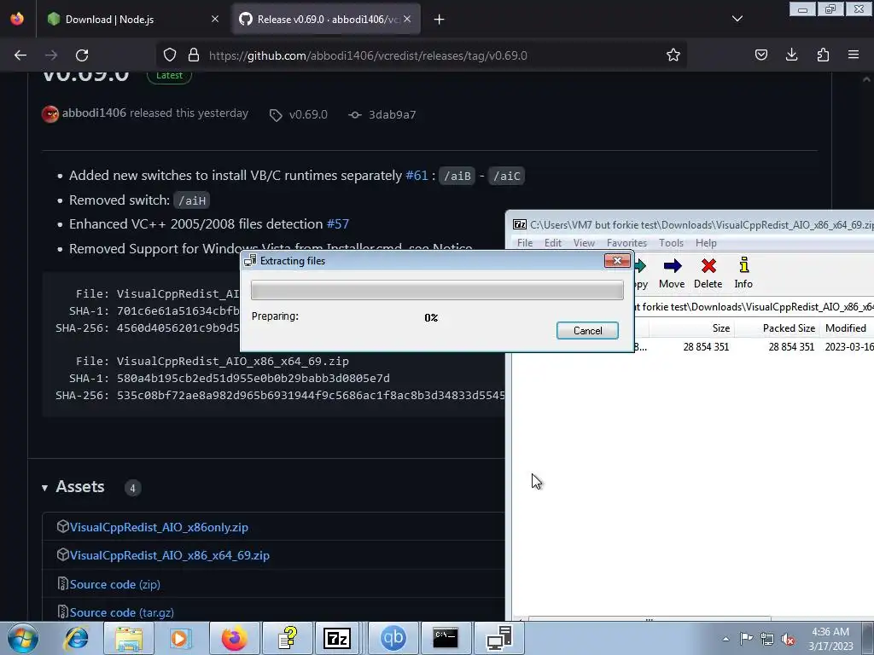Reload the GitHub release page
874x655 pixels.
click(82, 55)
